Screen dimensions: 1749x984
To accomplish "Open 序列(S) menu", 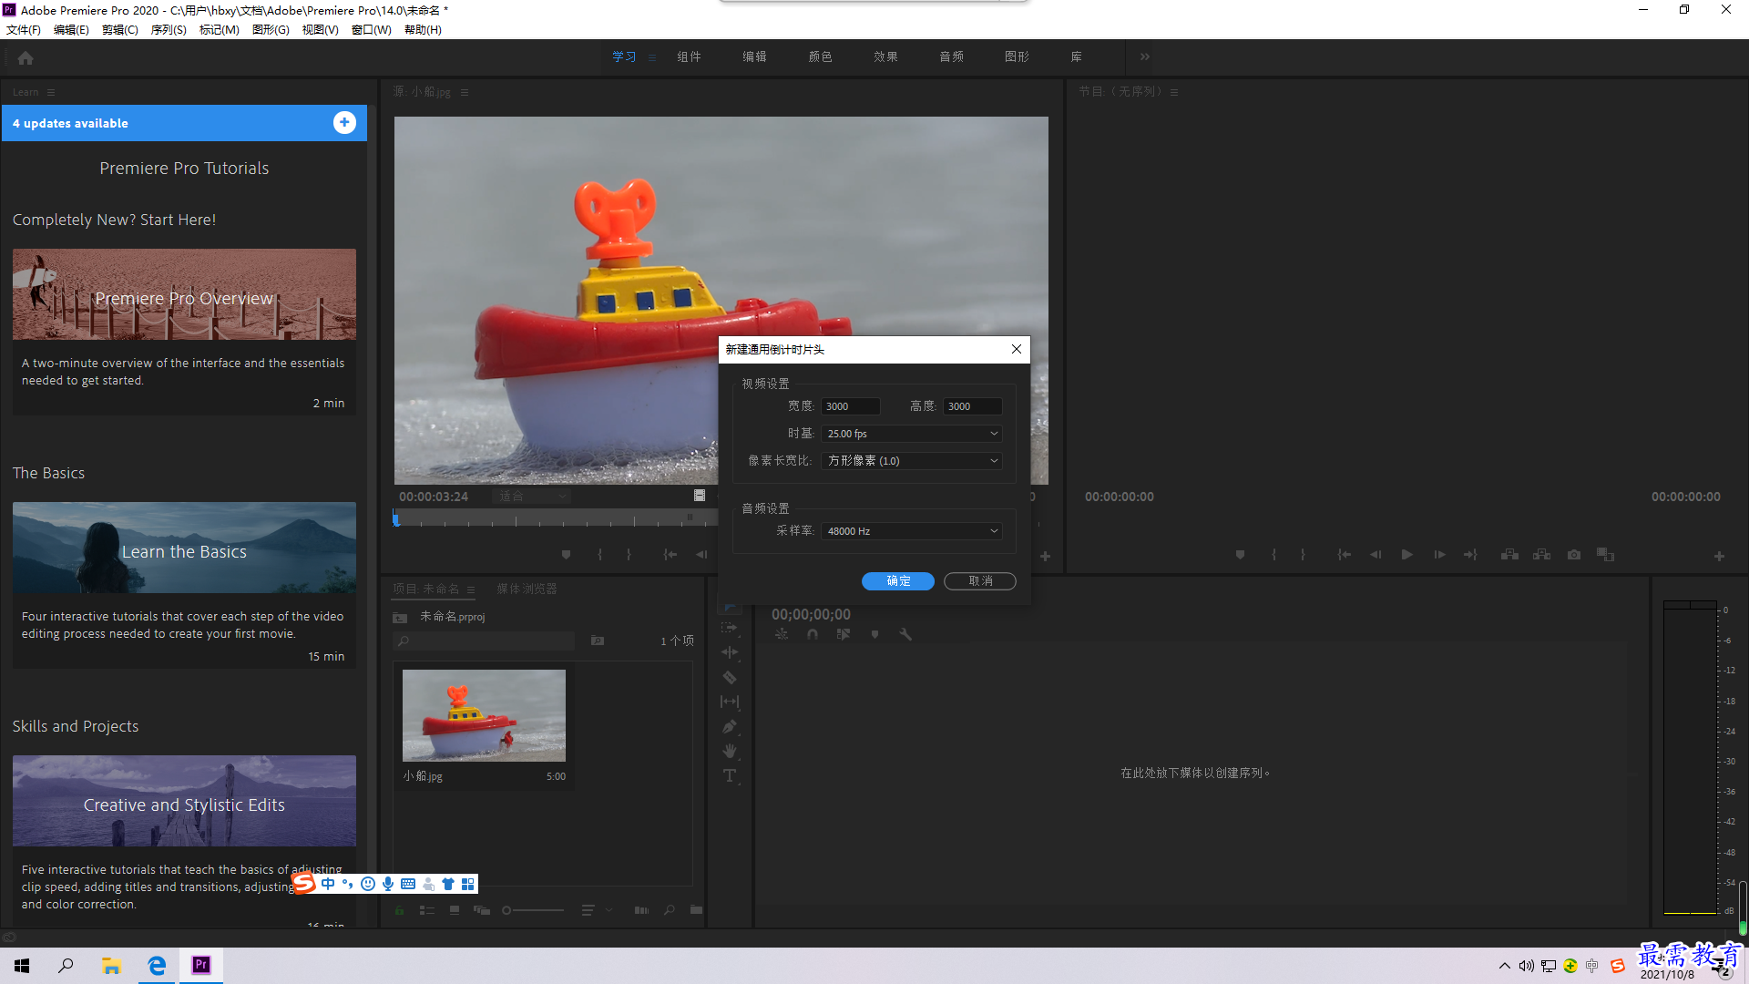I will (x=169, y=29).
